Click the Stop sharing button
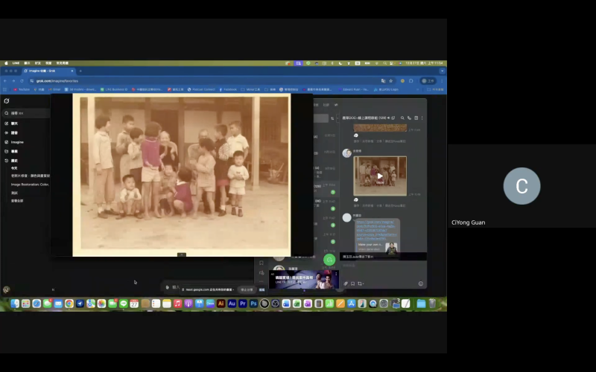Image resolution: width=596 pixels, height=372 pixels. point(247,289)
